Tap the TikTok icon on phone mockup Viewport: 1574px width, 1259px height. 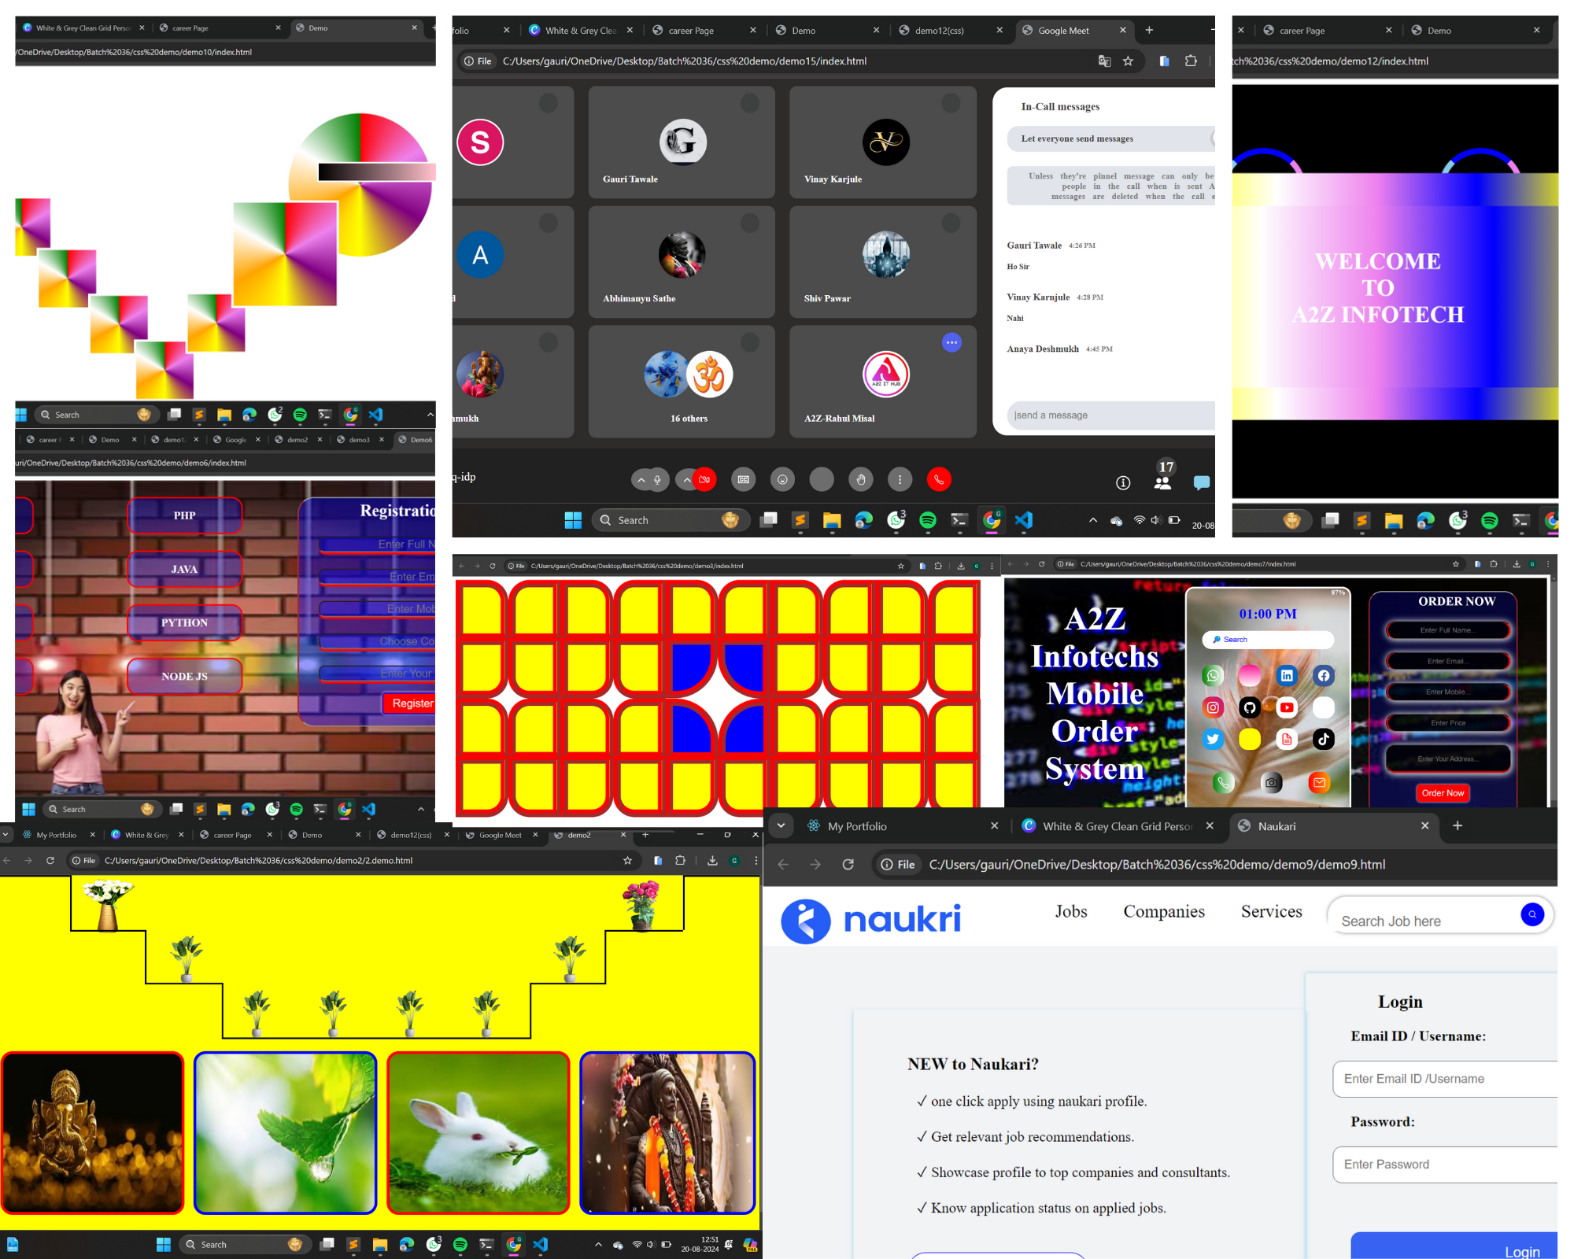click(1323, 739)
